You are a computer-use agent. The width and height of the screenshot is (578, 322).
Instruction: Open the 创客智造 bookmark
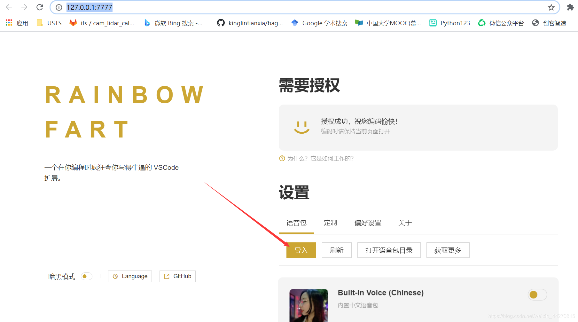coord(549,23)
